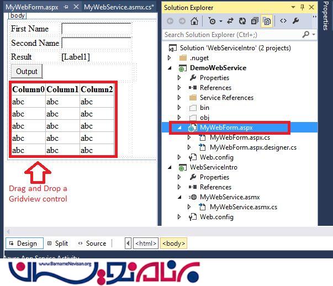333x286 pixels.
Task: Expand the bin folder
Action: tap(179, 108)
